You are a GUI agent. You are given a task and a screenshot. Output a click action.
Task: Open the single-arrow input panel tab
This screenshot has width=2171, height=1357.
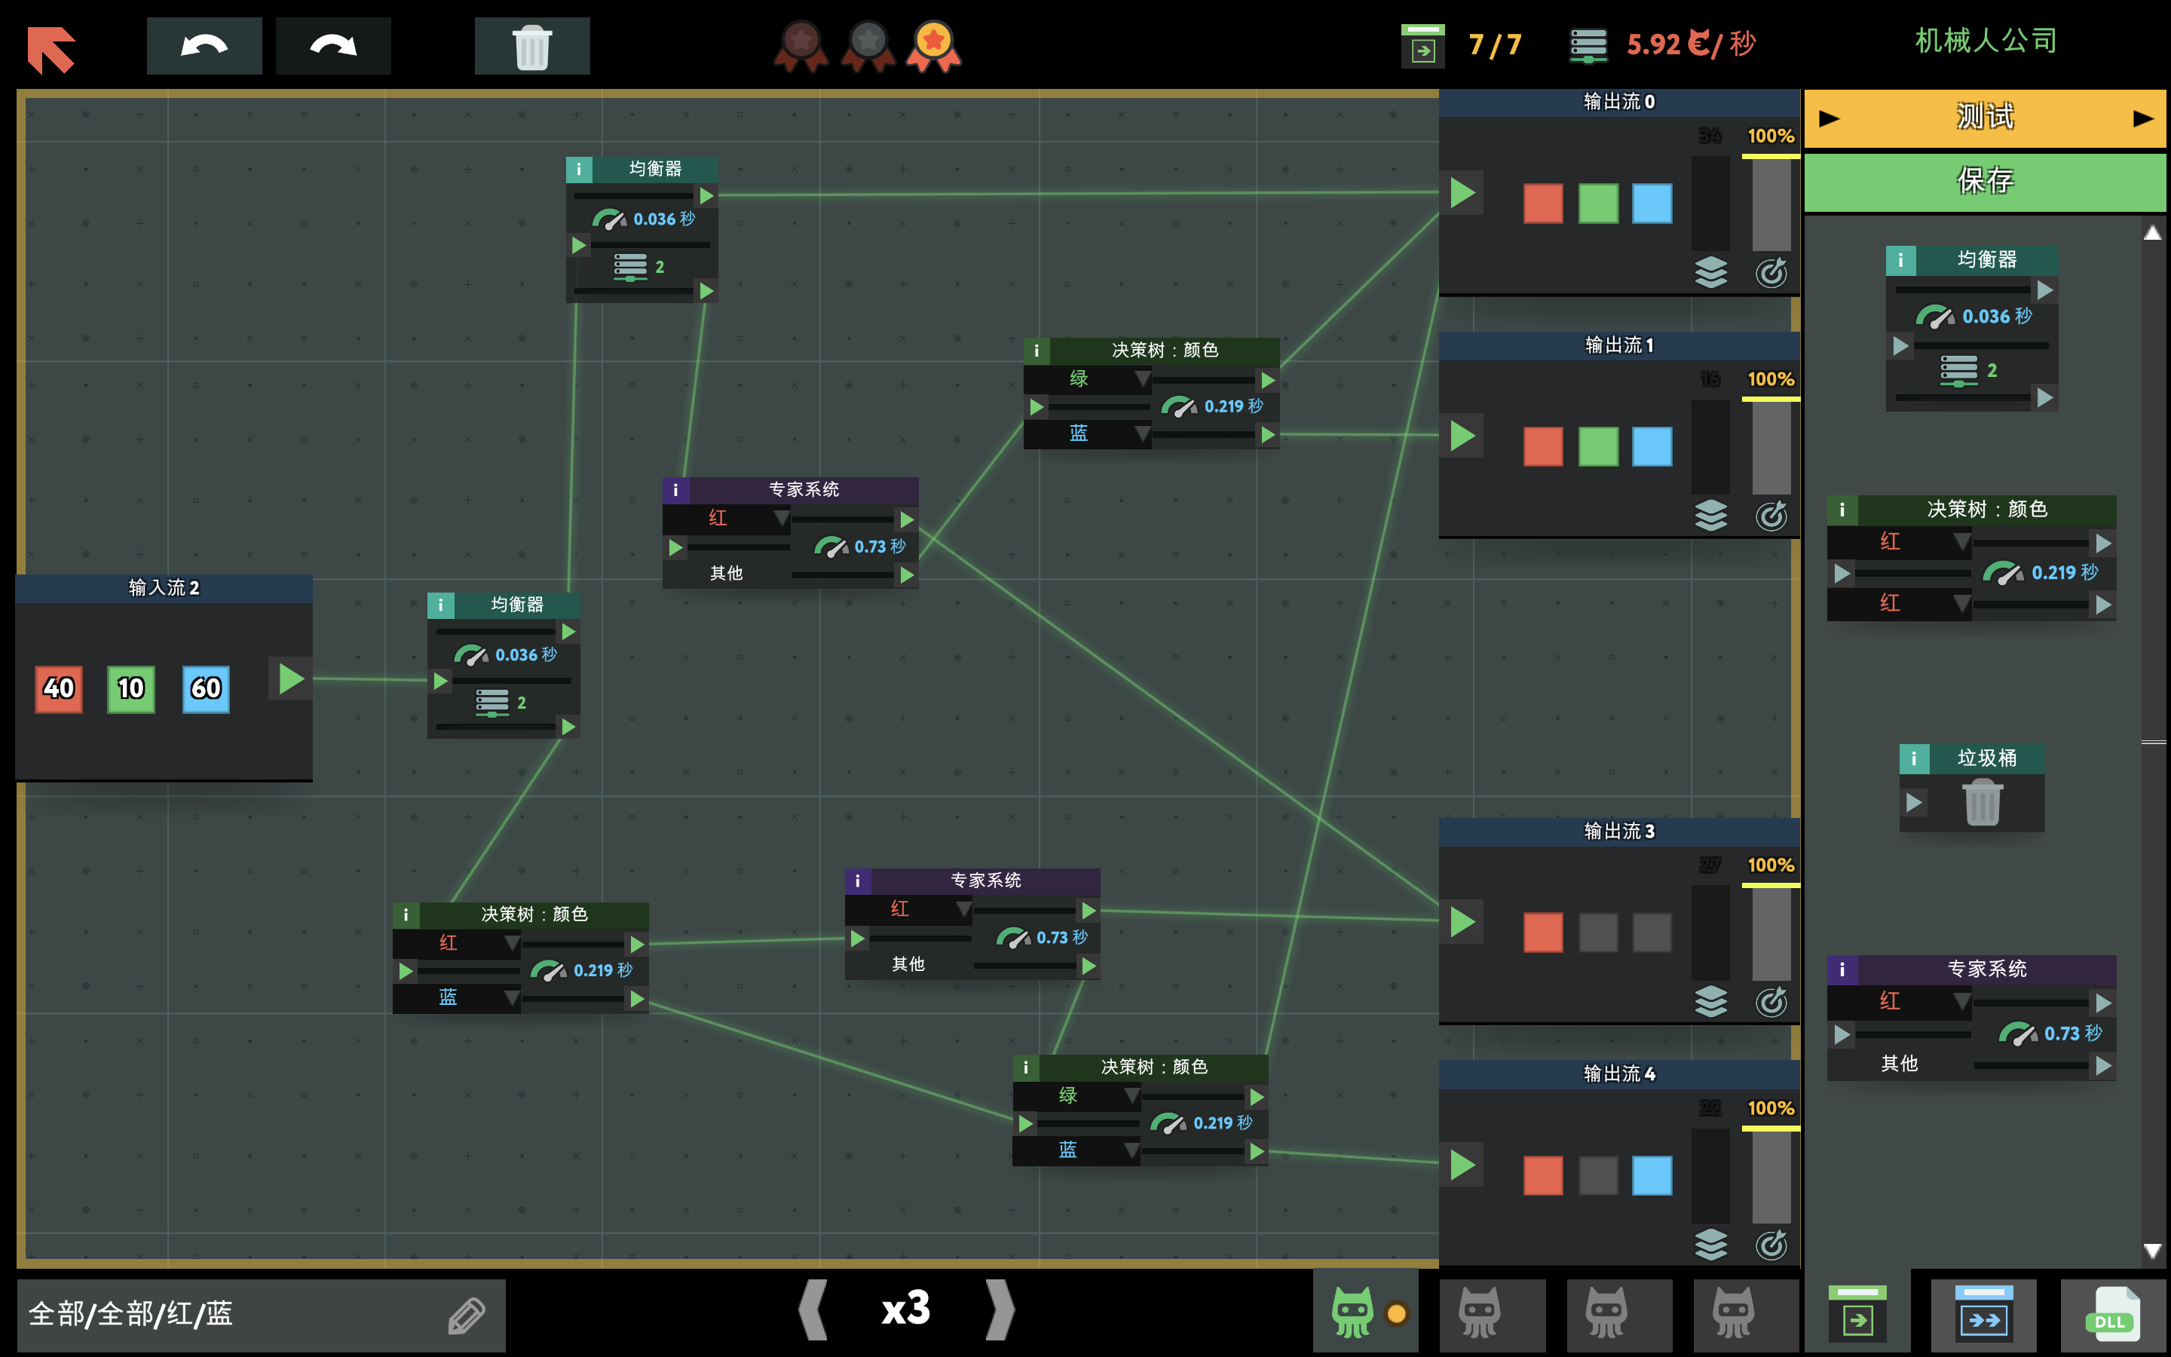[1857, 1314]
